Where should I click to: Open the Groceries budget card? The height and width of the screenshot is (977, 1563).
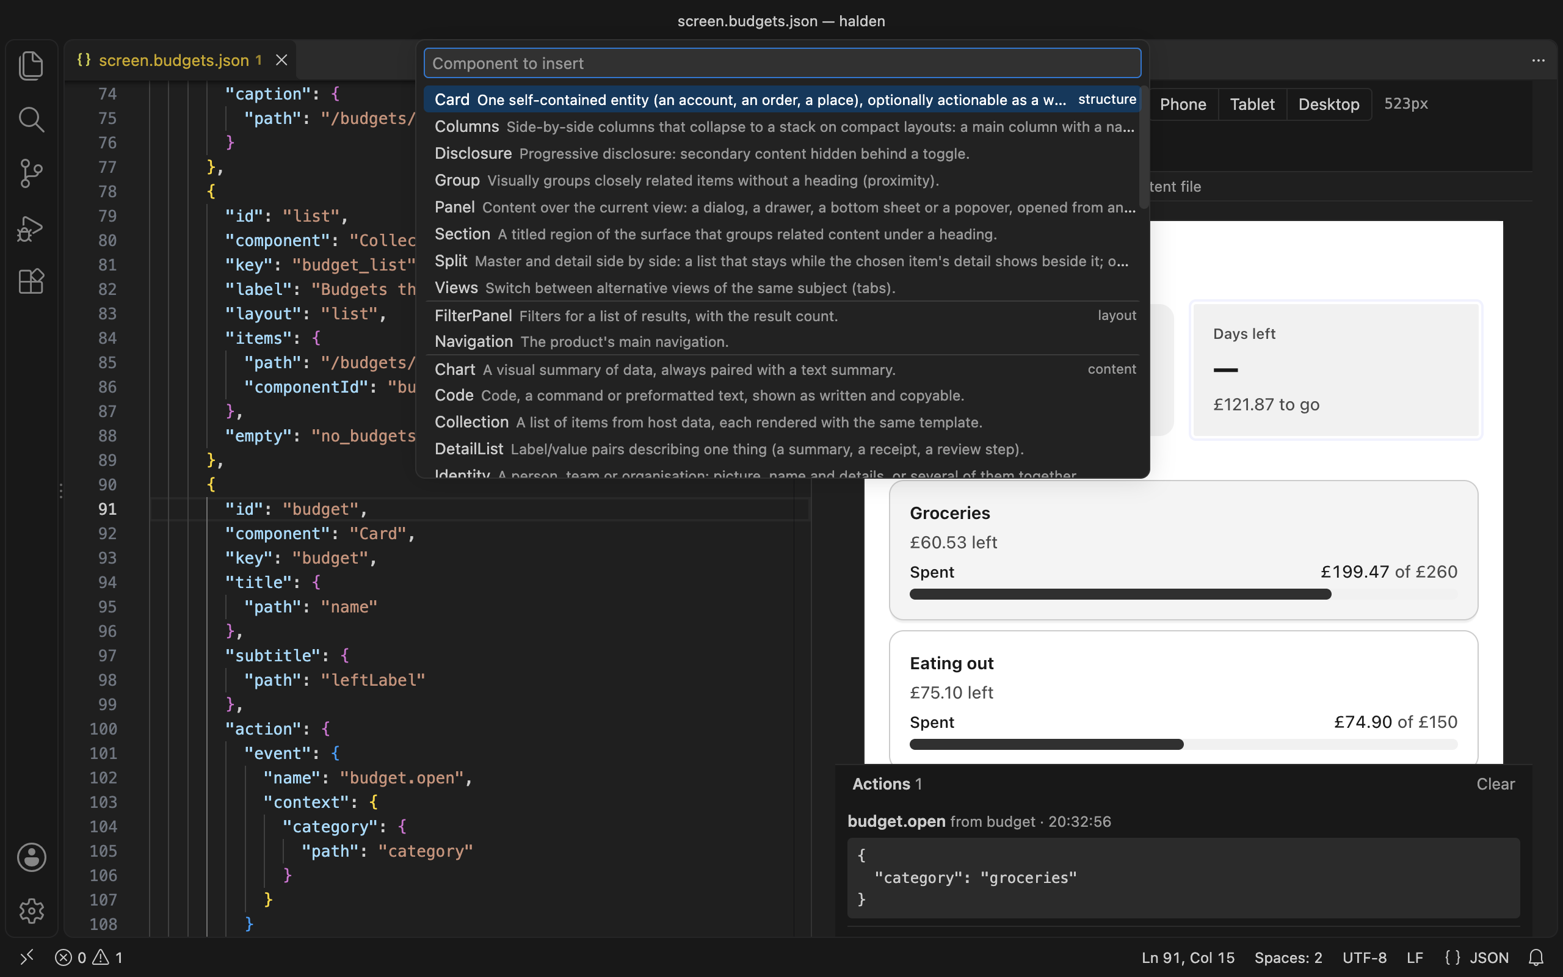click(1183, 550)
